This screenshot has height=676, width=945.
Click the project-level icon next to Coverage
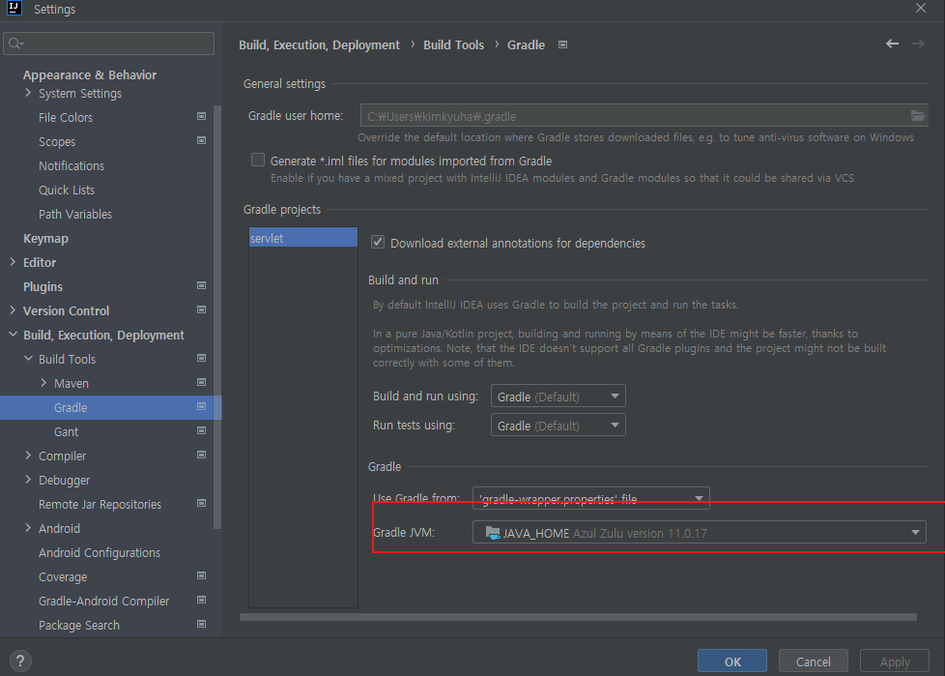(x=201, y=575)
